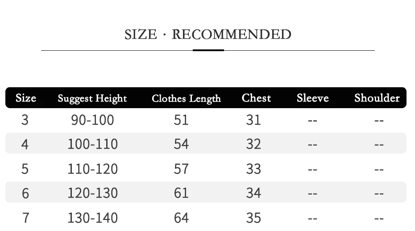
Task: Select size 6 row label
Action: (25, 193)
